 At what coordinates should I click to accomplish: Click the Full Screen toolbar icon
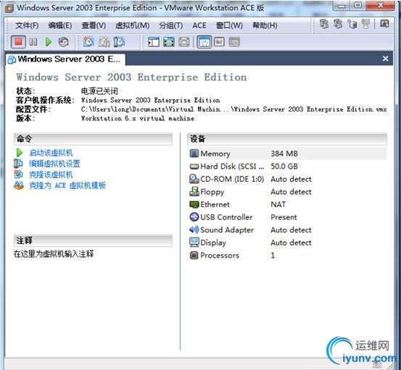point(184,42)
